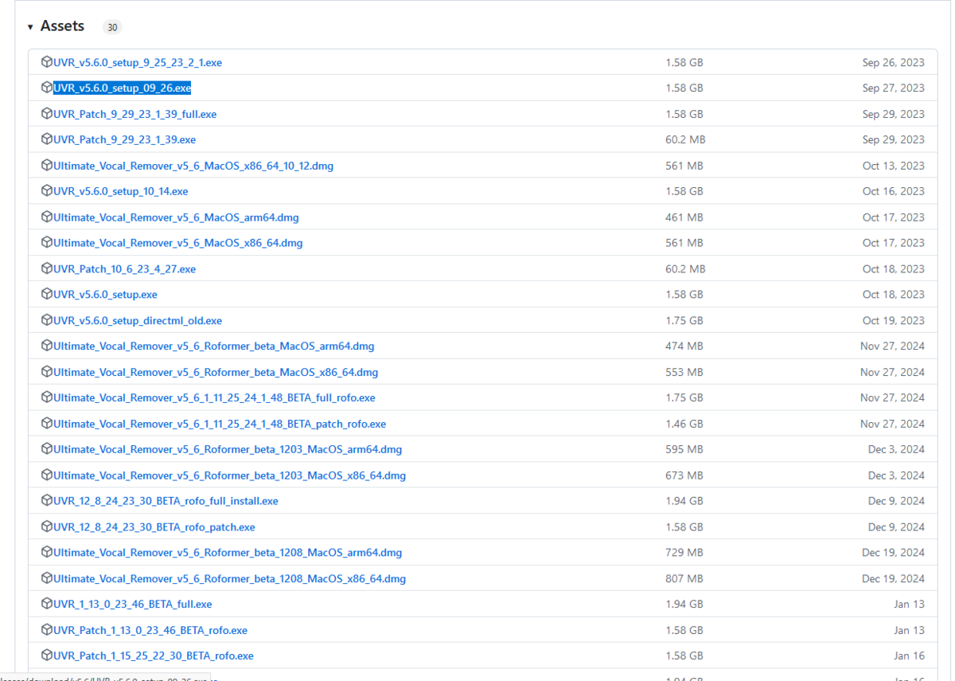Click the 1.46 GB file size
The width and height of the screenshot is (955, 681).
(x=684, y=424)
